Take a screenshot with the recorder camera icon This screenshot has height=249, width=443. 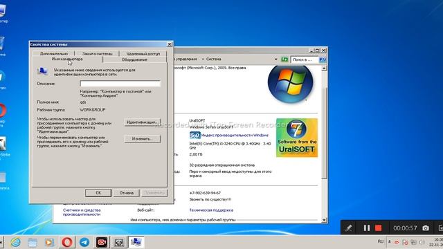click(x=426, y=228)
